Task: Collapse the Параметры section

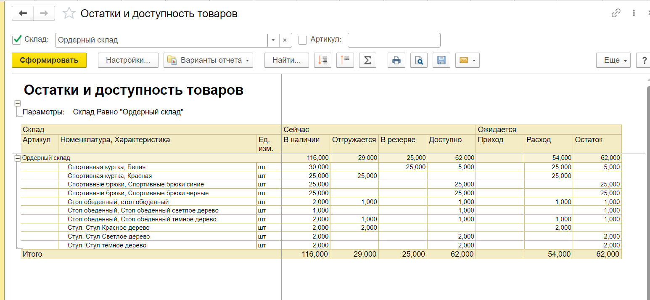Action: (x=18, y=103)
